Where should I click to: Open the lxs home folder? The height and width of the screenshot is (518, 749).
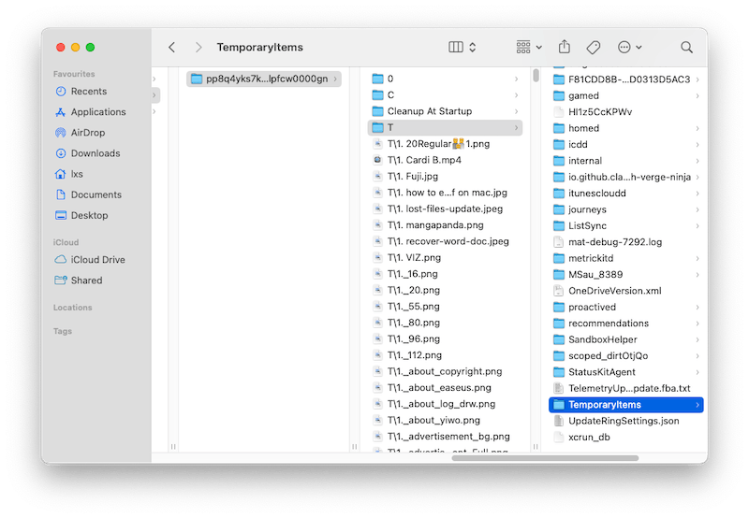pos(69,174)
